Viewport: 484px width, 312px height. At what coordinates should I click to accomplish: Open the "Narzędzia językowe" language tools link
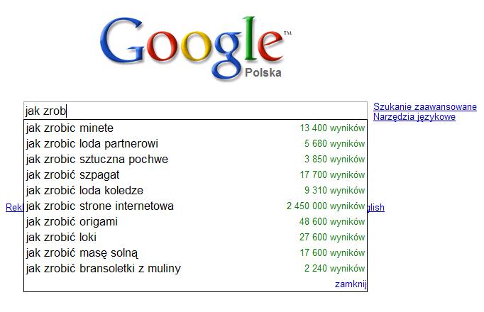pos(414,117)
